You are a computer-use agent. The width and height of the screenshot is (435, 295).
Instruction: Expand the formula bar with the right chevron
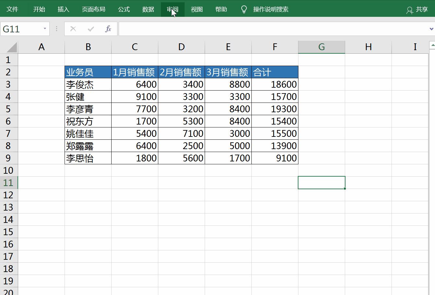click(431, 29)
